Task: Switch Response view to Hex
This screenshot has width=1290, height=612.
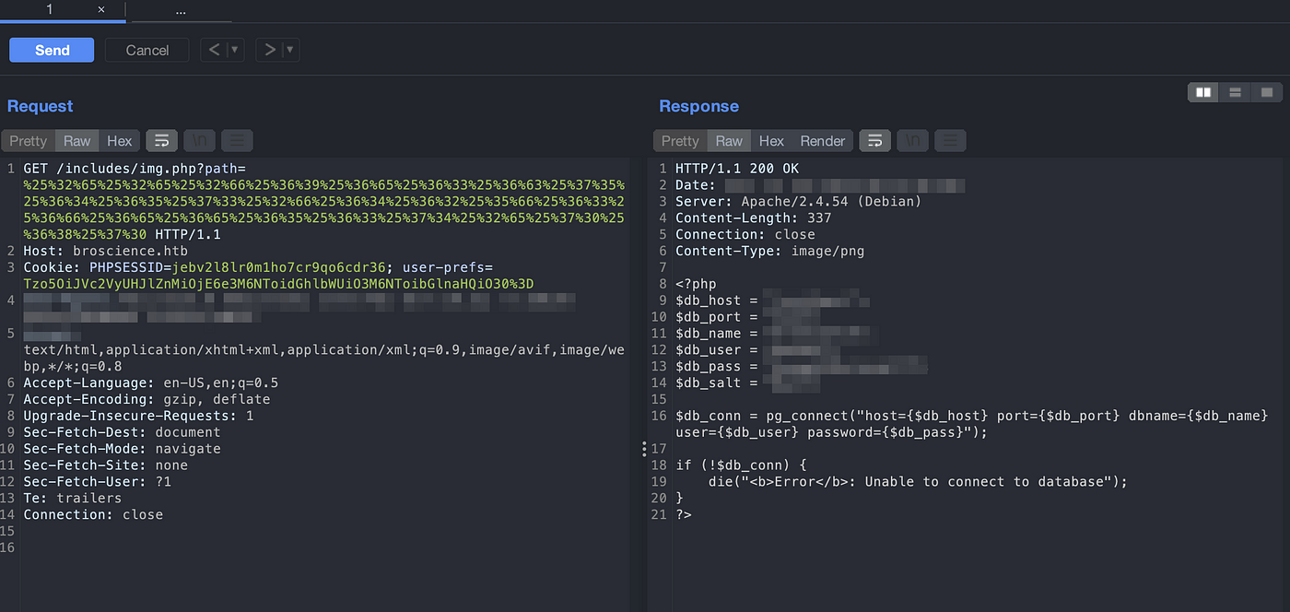Action: 771,141
